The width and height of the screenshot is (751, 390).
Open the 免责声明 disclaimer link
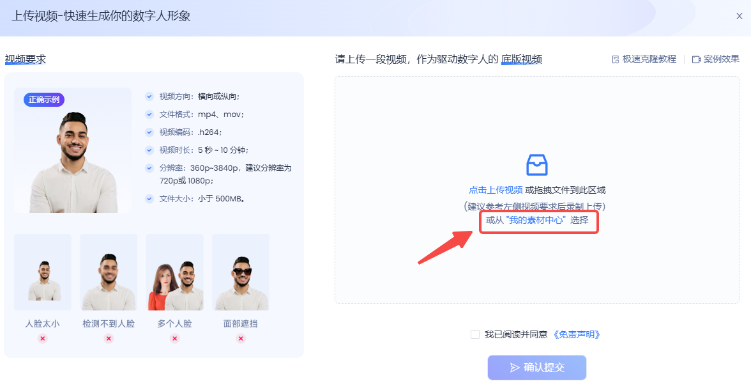tap(577, 334)
